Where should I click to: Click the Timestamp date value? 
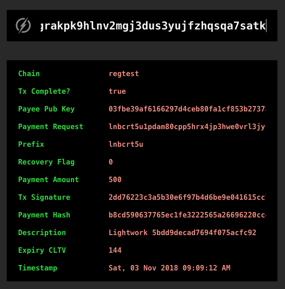[x=170, y=268]
